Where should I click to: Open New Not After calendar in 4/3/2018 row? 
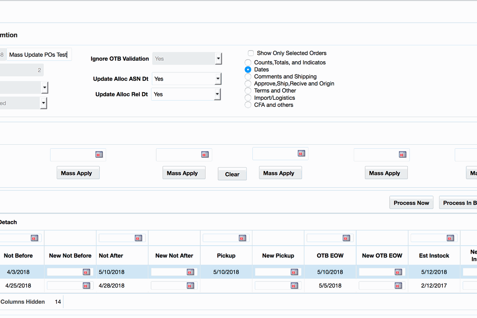[x=190, y=272]
